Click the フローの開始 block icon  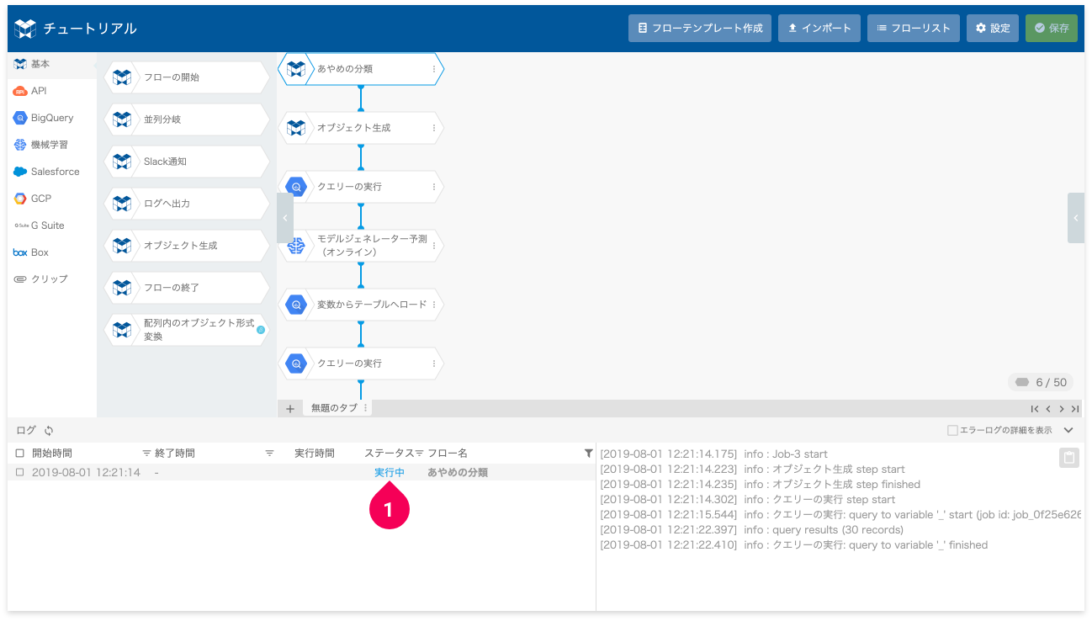point(122,77)
